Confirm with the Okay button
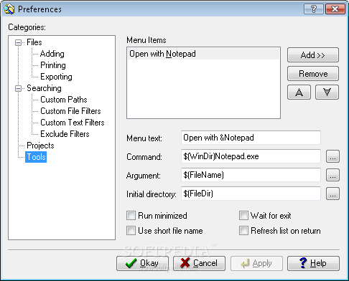This screenshot has width=349, height=281. click(x=142, y=263)
